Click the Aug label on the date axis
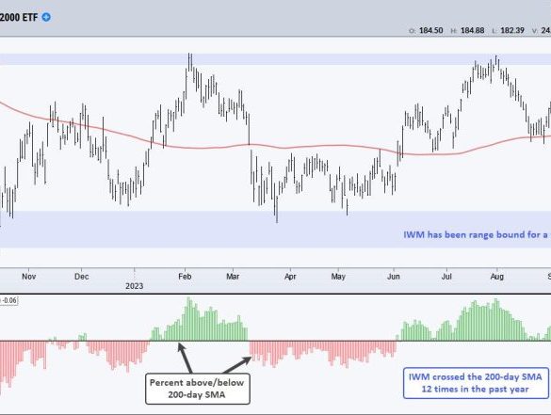The image size is (551, 415). coord(497,277)
